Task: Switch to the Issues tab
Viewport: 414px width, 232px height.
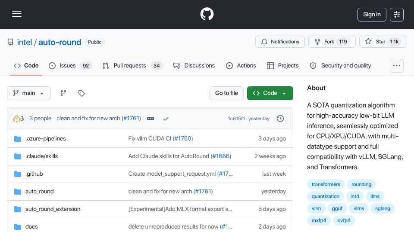Action: click(x=70, y=66)
